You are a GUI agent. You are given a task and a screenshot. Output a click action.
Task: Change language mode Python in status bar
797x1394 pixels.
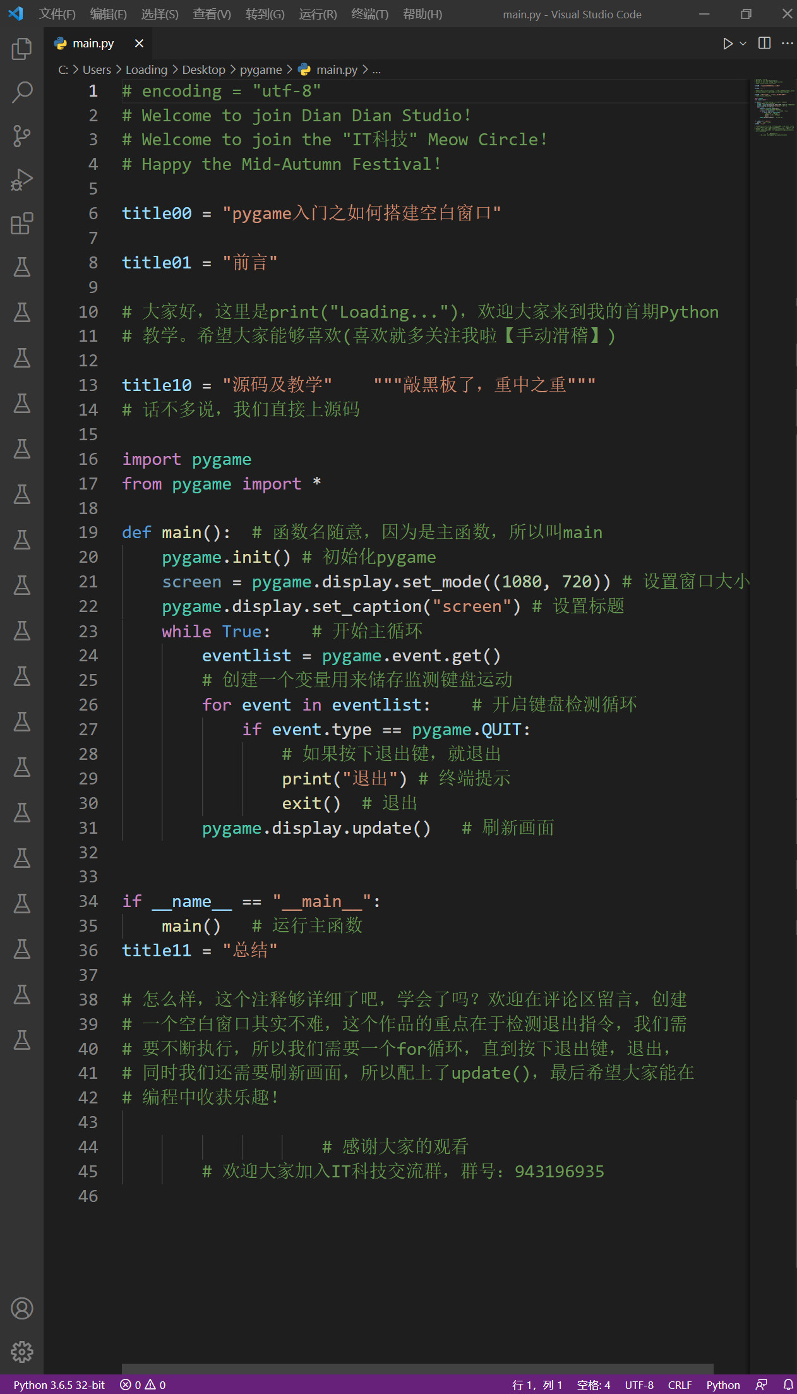click(x=723, y=1385)
